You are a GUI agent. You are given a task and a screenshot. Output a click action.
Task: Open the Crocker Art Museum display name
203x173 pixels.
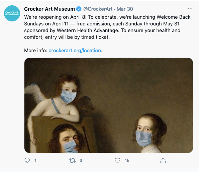(x=49, y=9)
